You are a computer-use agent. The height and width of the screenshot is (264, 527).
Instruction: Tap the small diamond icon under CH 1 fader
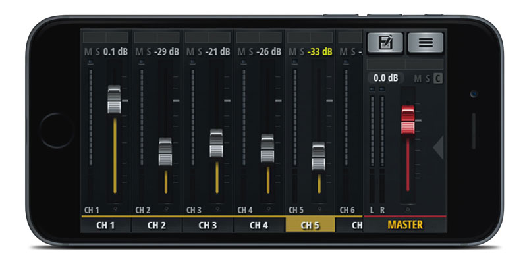[x=115, y=209]
